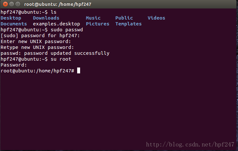The image size is (238, 151).
Task: Click the Retype new UNIX password line
Action: (x=37, y=47)
